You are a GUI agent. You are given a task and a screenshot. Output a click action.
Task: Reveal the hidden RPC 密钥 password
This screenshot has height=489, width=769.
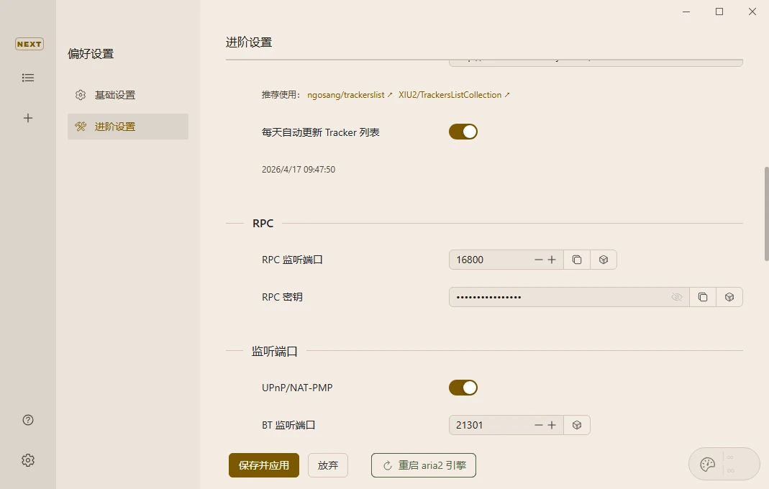[x=676, y=296]
